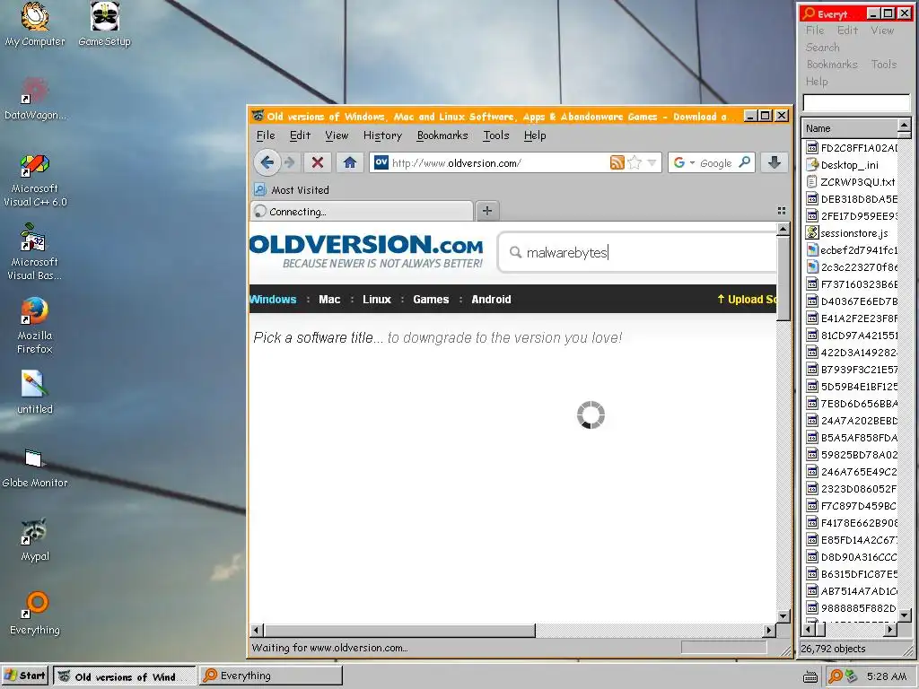
Task: Click the OV site identity icon
Action: pyautogui.click(x=381, y=162)
